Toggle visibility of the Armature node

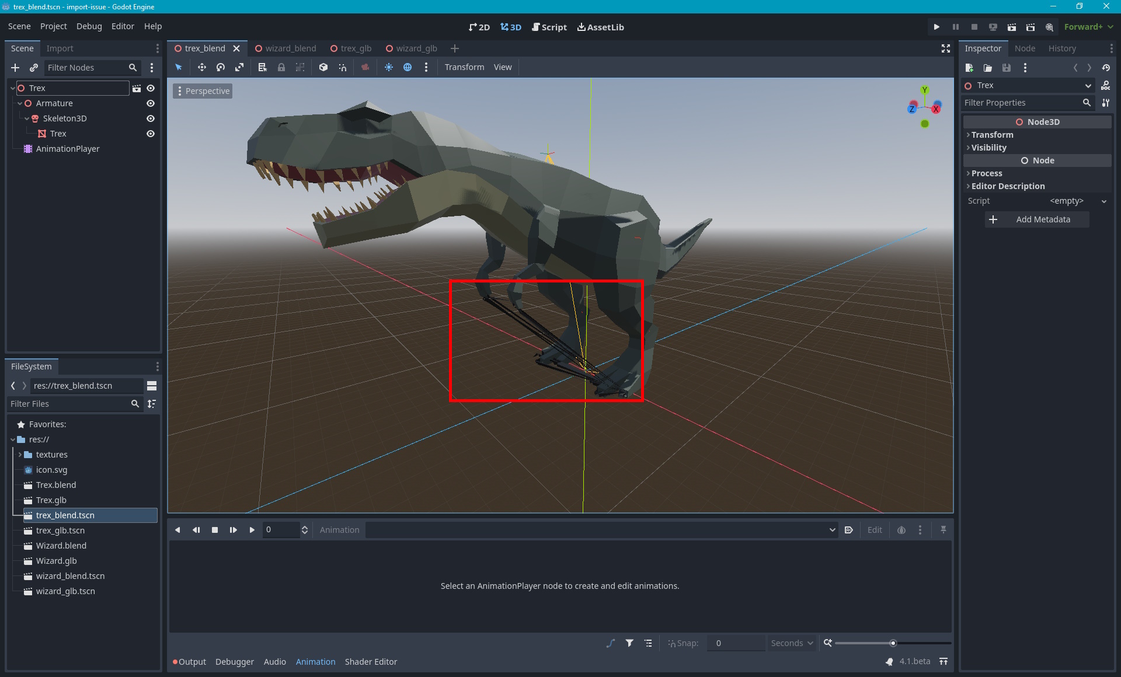pyautogui.click(x=150, y=103)
